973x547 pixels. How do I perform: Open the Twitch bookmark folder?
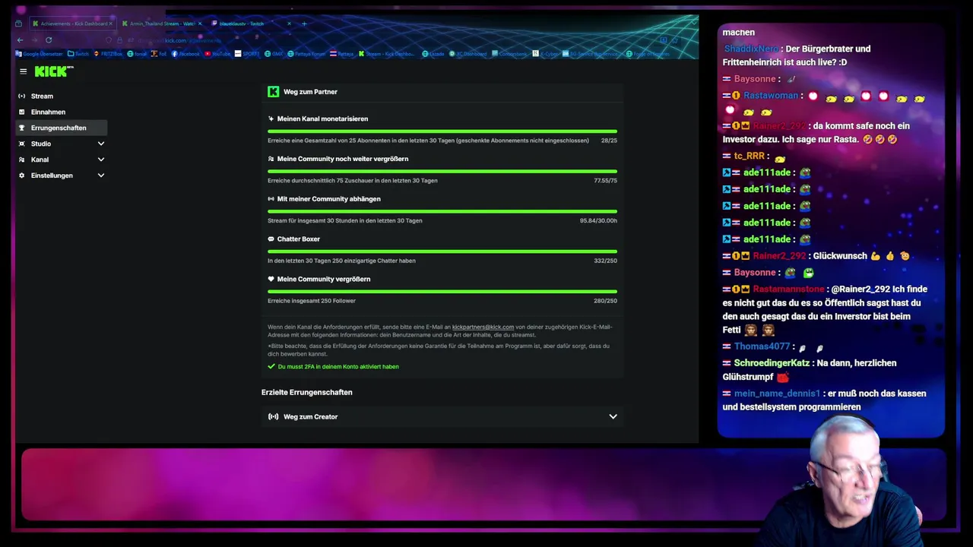(x=78, y=54)
